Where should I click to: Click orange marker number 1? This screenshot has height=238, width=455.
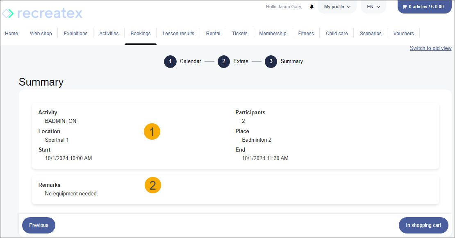click(x=152, y=132)
